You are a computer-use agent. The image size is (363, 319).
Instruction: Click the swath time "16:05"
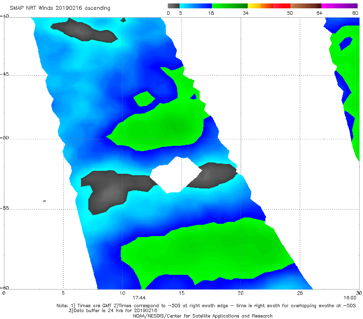[x=350, y=298]
